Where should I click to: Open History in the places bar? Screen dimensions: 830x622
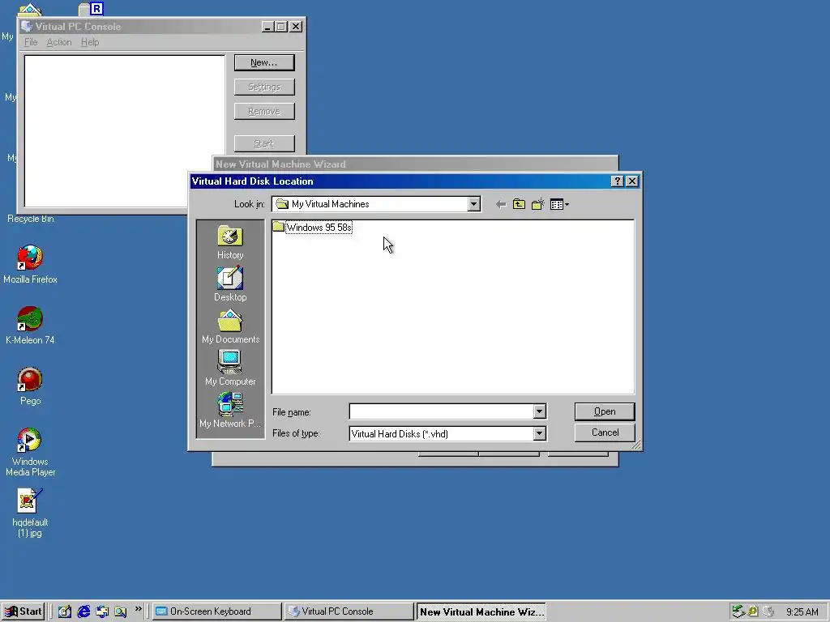230,243
